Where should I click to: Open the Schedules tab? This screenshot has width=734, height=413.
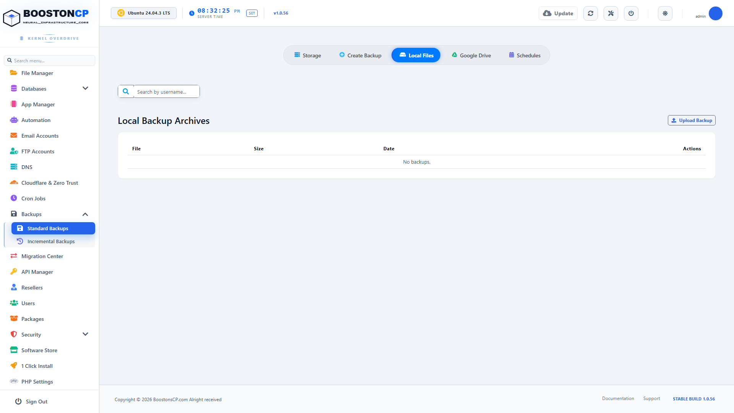click(525, 55)
